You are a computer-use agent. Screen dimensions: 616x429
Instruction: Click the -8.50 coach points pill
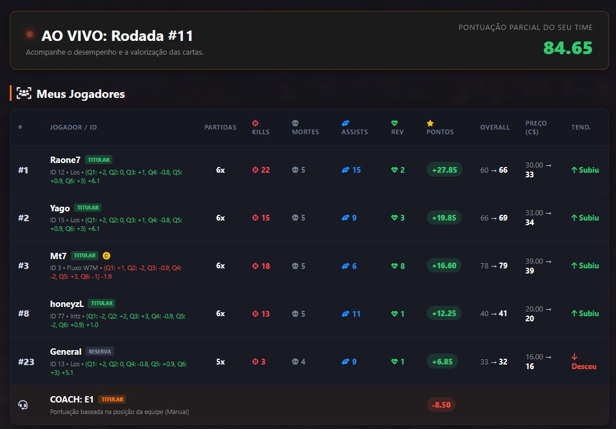441,405
